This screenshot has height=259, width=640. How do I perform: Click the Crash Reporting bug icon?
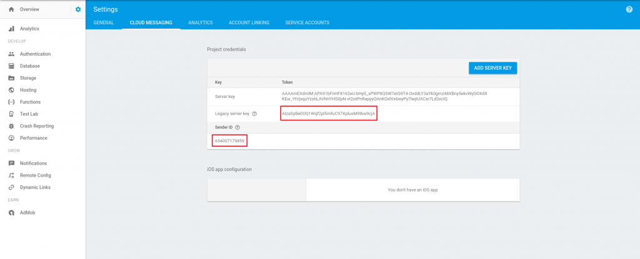[11, 126]
